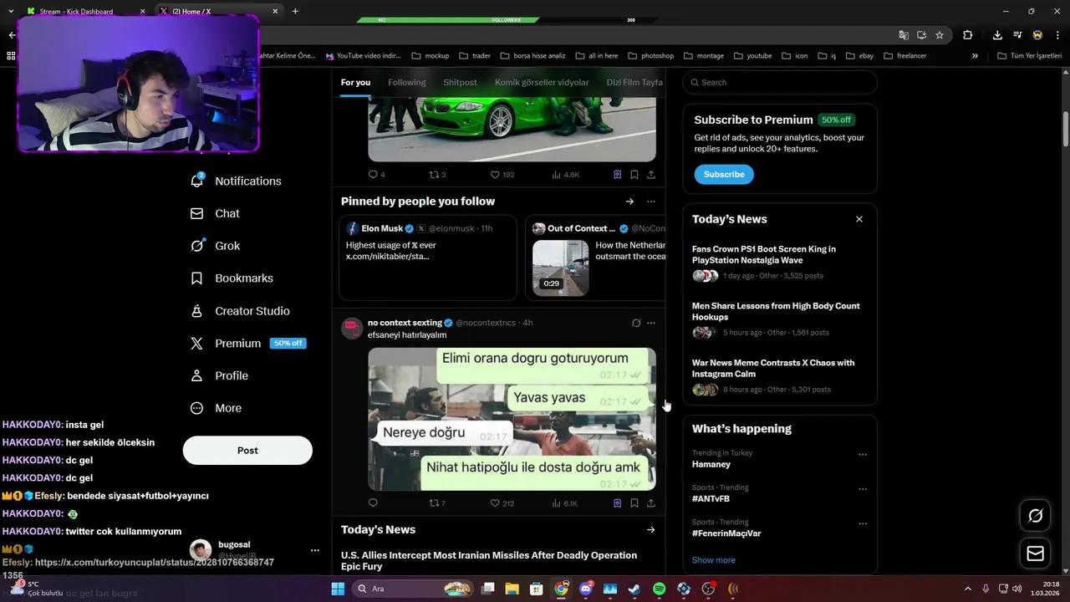The height and width of the screenshot is (602, 1070).
Task: Switch to the Komik görseller vidyolar tab
Action: point(542,82)
